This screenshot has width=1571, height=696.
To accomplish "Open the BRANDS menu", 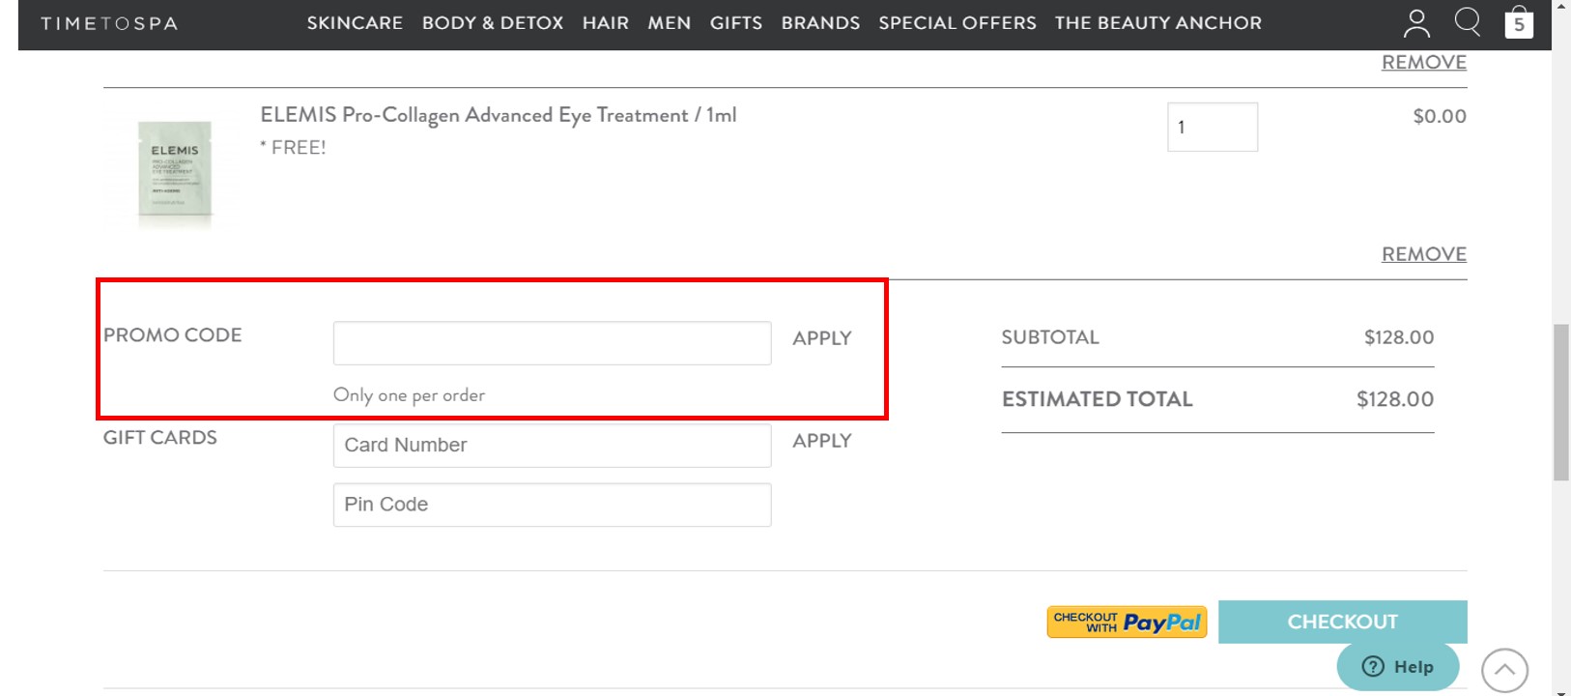I will tap(820, 22).
